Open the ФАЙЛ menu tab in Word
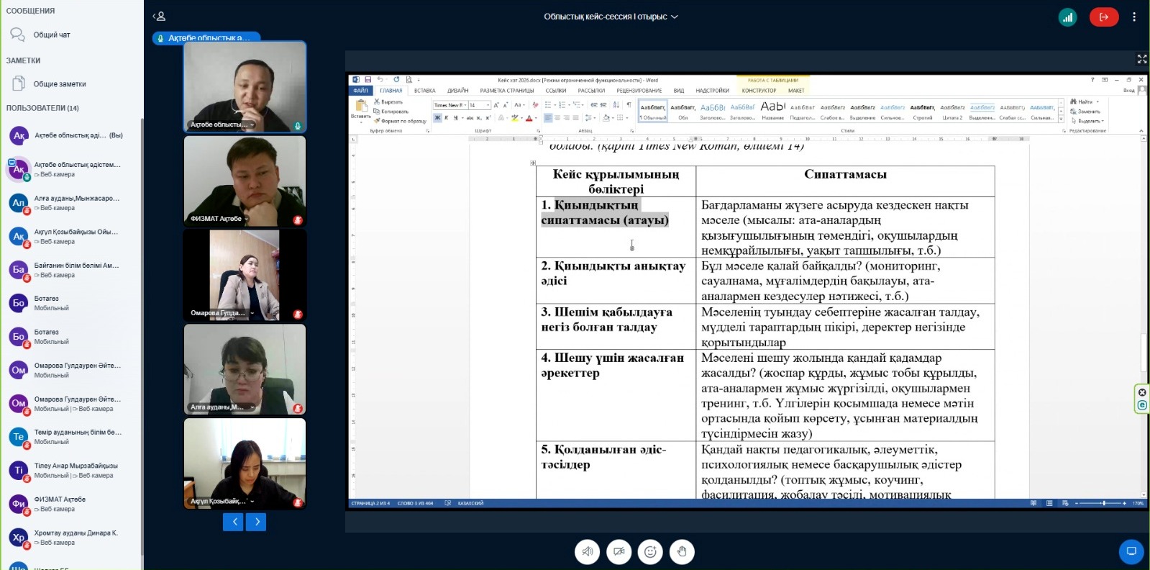 pos(360,91)
